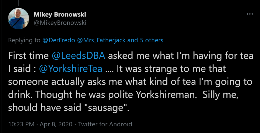Click the 10:23 PM timestamp
Image resolution: width=260 pixels, height=133 pixels.
pos(21,124)
